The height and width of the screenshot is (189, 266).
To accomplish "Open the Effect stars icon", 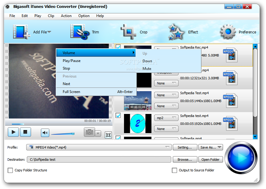I will pos(176,32).
